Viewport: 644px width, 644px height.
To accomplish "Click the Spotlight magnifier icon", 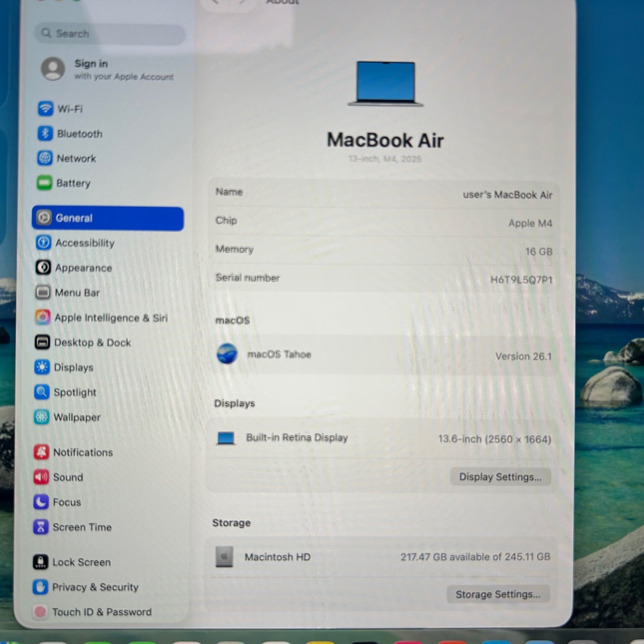I will (x=42, y=392).
